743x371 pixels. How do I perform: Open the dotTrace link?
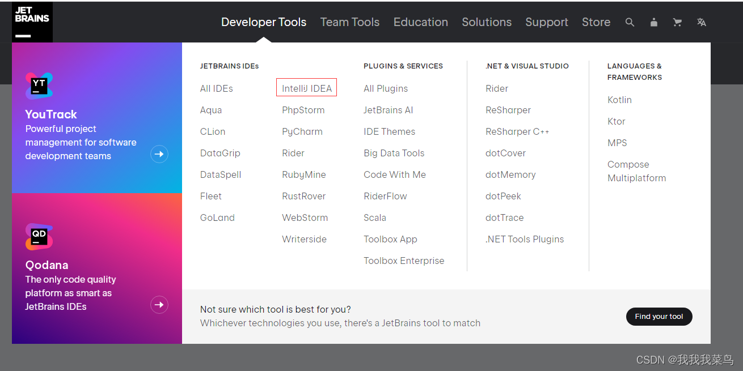[505, 218]
